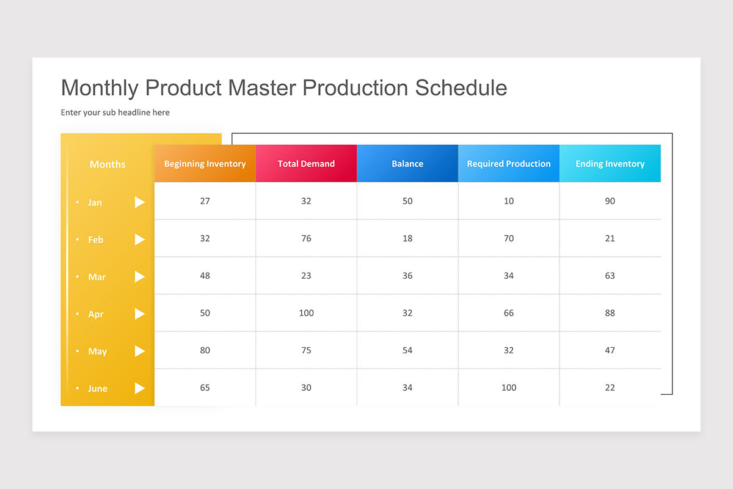Click the sub headline placeholder text
The height and width of the screenshot is (489, 733).
click(115, 112)
